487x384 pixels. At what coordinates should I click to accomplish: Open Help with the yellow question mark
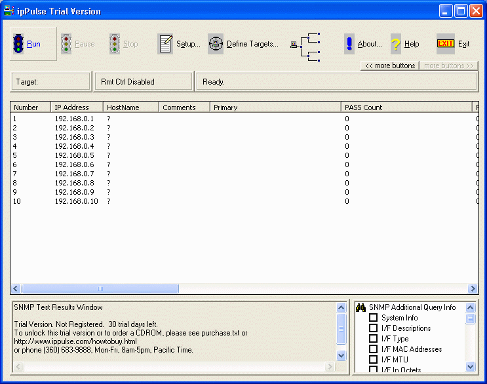point(396,44)
